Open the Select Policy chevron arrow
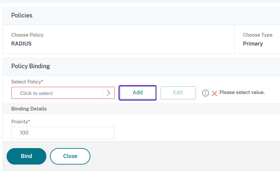Screen dimensions: 280x187 109,93
